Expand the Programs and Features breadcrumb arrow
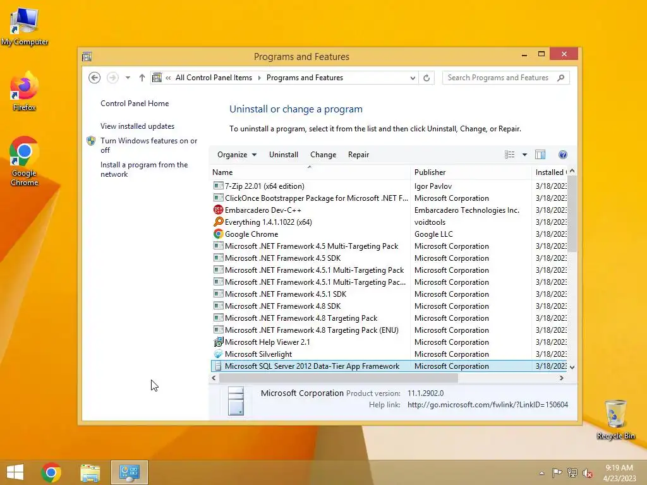Viewport: 647px width, 485px height. point(260,78)
